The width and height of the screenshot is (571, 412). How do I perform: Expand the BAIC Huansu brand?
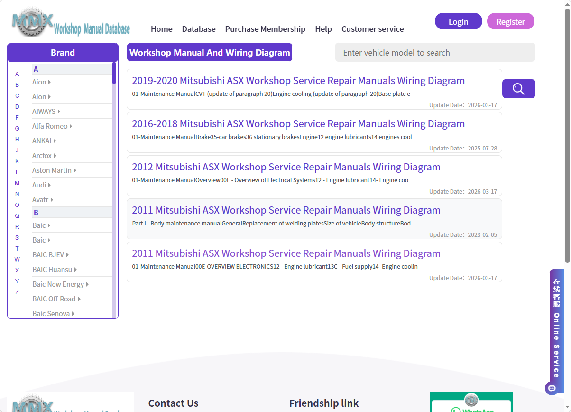tap(55, 270)
